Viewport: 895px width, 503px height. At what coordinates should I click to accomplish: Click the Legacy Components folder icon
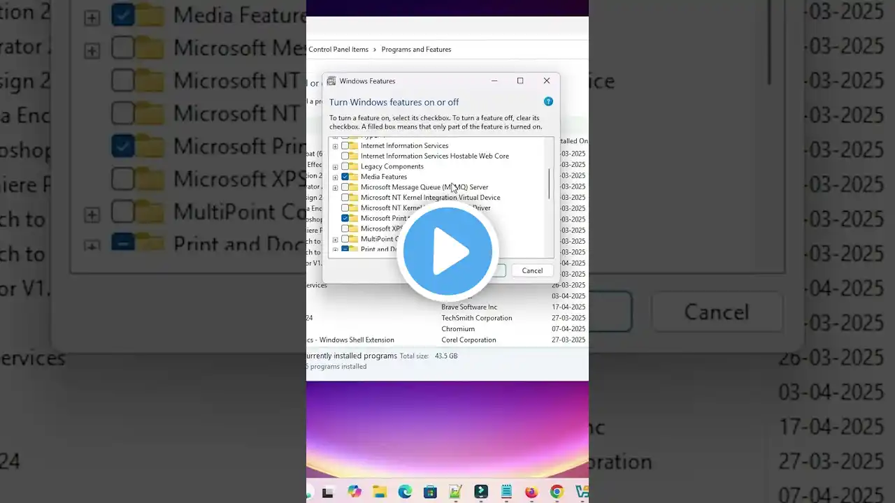(x=354, y=166)
